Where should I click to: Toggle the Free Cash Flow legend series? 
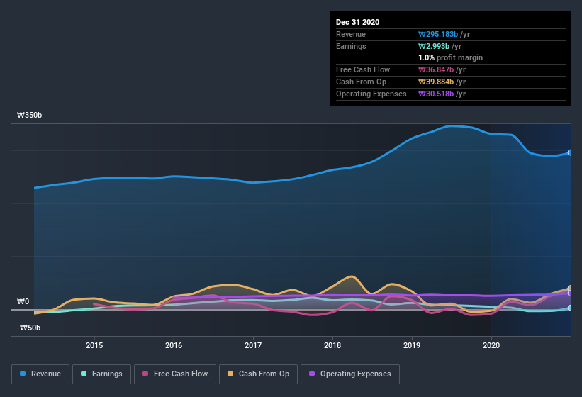174,374
